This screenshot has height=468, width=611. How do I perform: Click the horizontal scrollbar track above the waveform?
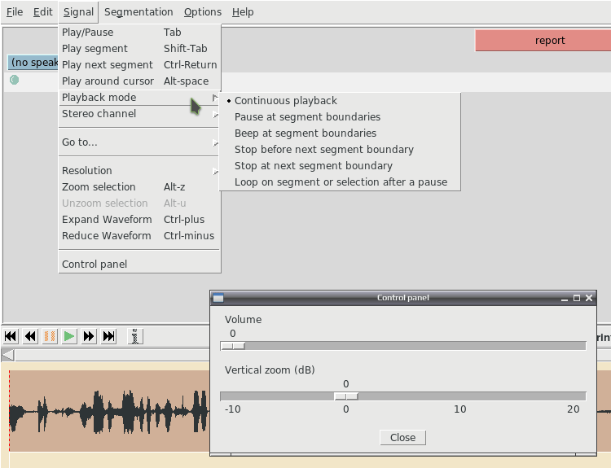pos(112,355)
